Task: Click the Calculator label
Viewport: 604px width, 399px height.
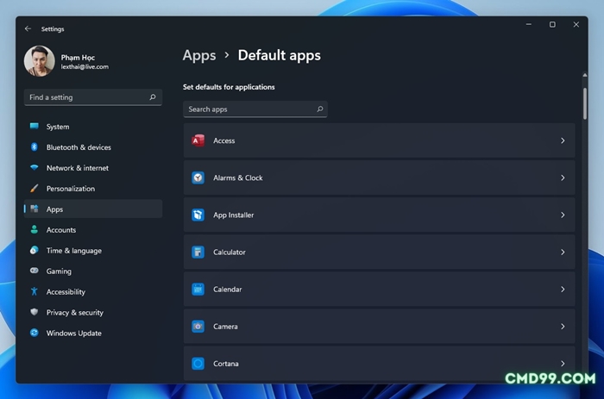Action: [x=230, y=252]
